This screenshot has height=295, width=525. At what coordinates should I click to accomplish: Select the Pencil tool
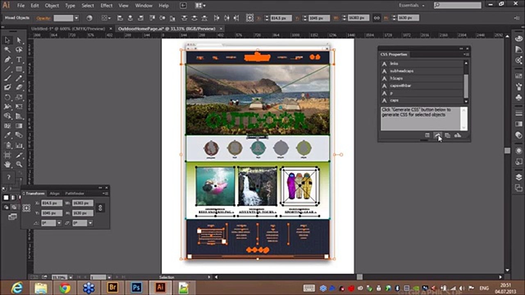pyautogui.click(x=19, y=78)
